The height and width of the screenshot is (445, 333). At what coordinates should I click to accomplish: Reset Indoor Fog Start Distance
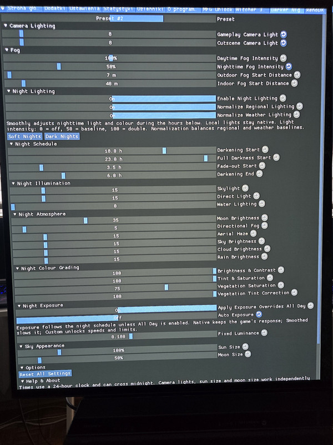(295, 83)
